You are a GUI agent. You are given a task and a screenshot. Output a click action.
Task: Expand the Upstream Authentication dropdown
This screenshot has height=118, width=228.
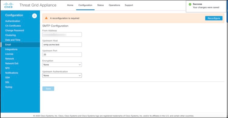[62, 75]
